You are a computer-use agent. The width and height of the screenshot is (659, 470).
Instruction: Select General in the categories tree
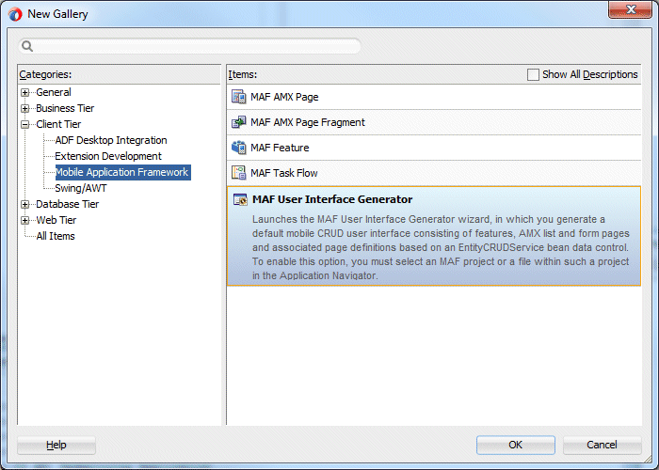tap(54, 92)
